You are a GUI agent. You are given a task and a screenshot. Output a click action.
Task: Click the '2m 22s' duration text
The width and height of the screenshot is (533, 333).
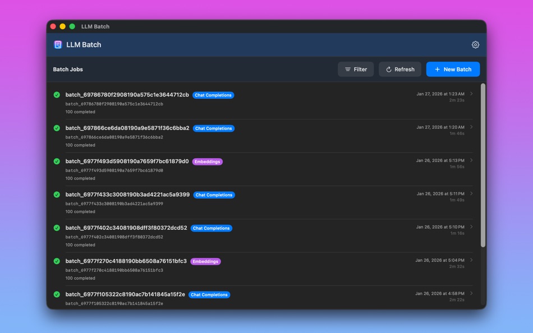(457, 300)
